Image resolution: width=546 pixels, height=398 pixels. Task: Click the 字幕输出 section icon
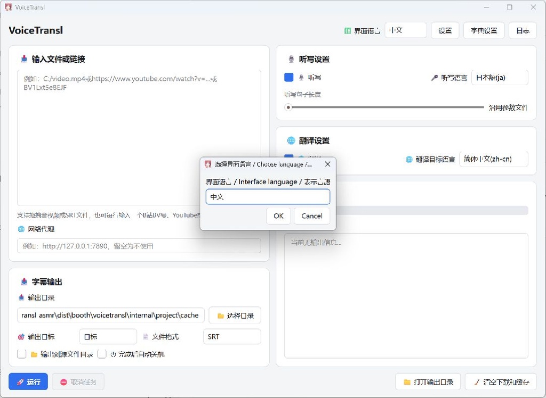24,282
